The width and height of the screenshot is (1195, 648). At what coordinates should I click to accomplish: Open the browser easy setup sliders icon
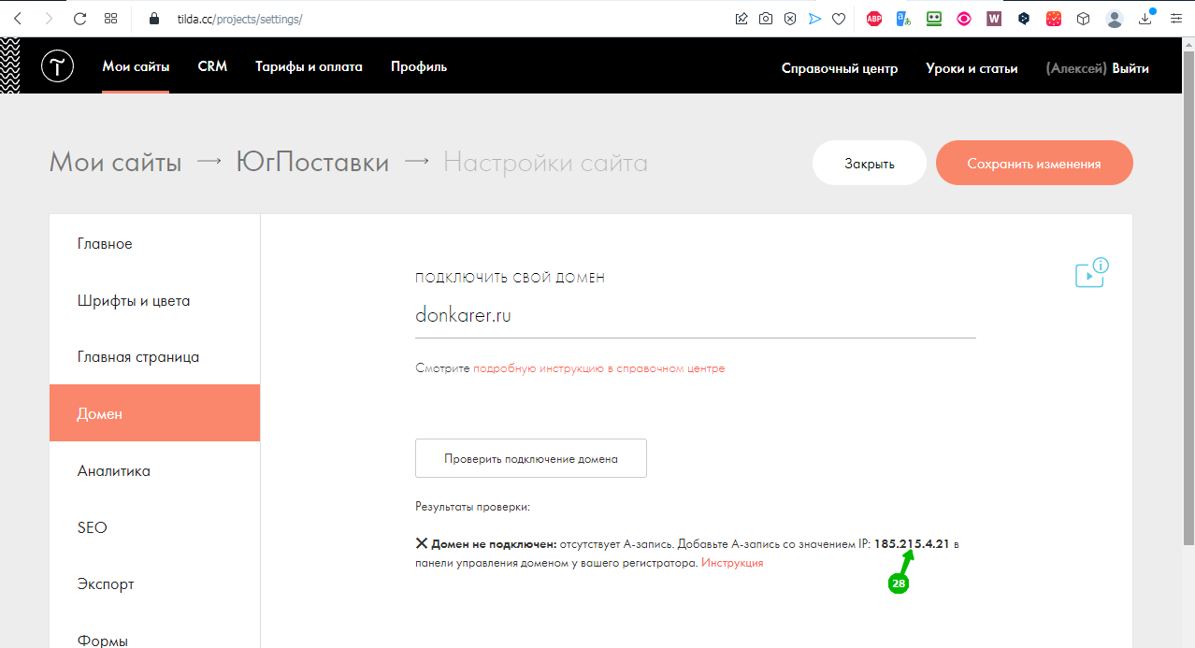tap(1176, 18)
